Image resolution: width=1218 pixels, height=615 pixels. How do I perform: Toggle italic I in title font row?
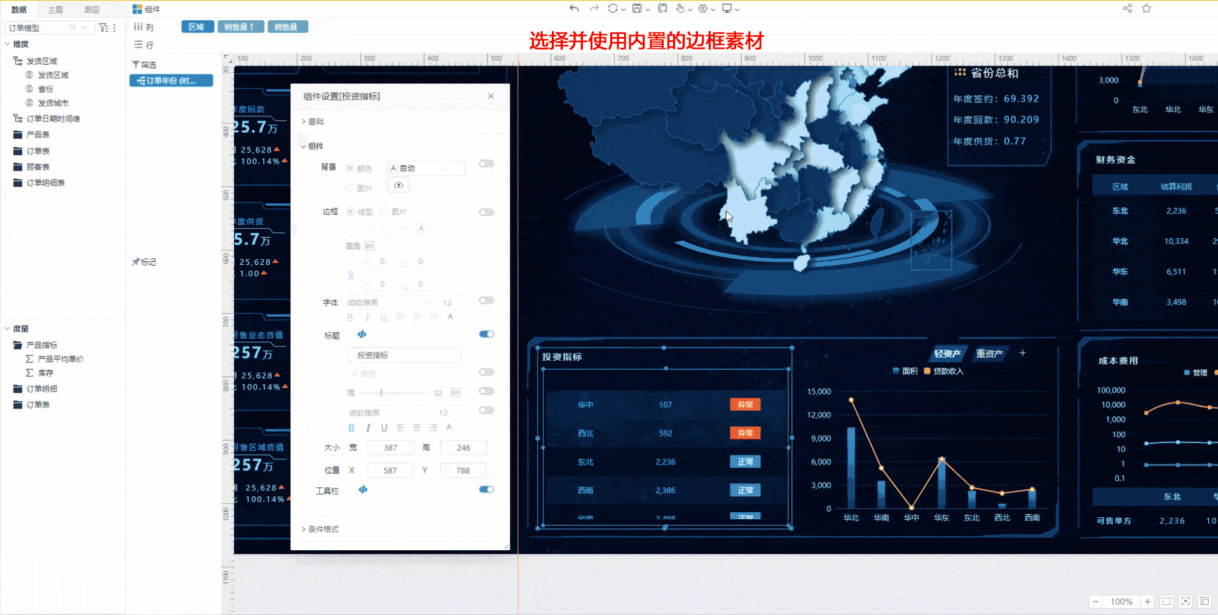368,428
